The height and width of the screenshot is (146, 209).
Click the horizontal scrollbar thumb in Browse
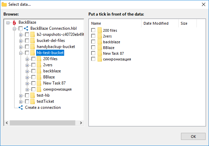click(x=43, y=123)
